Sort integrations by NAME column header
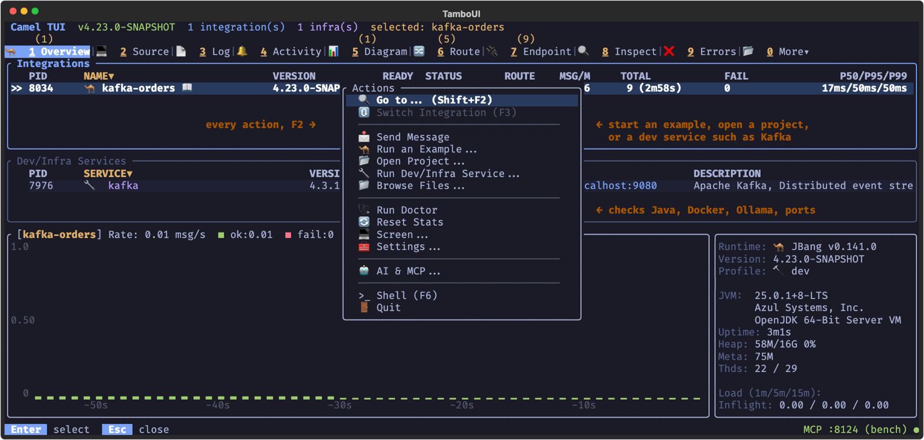This screenshot has width=924, height=440. pyautogui.click(x=99, y=76)
